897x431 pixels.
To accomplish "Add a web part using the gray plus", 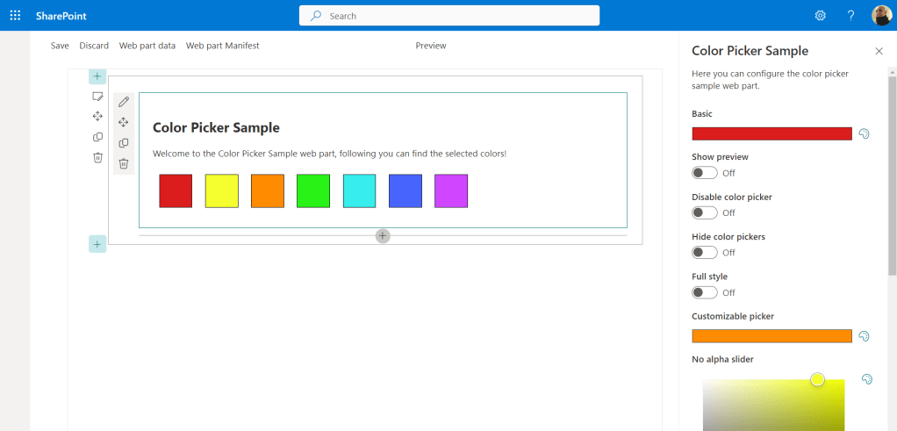I will (x=383, y=235).
